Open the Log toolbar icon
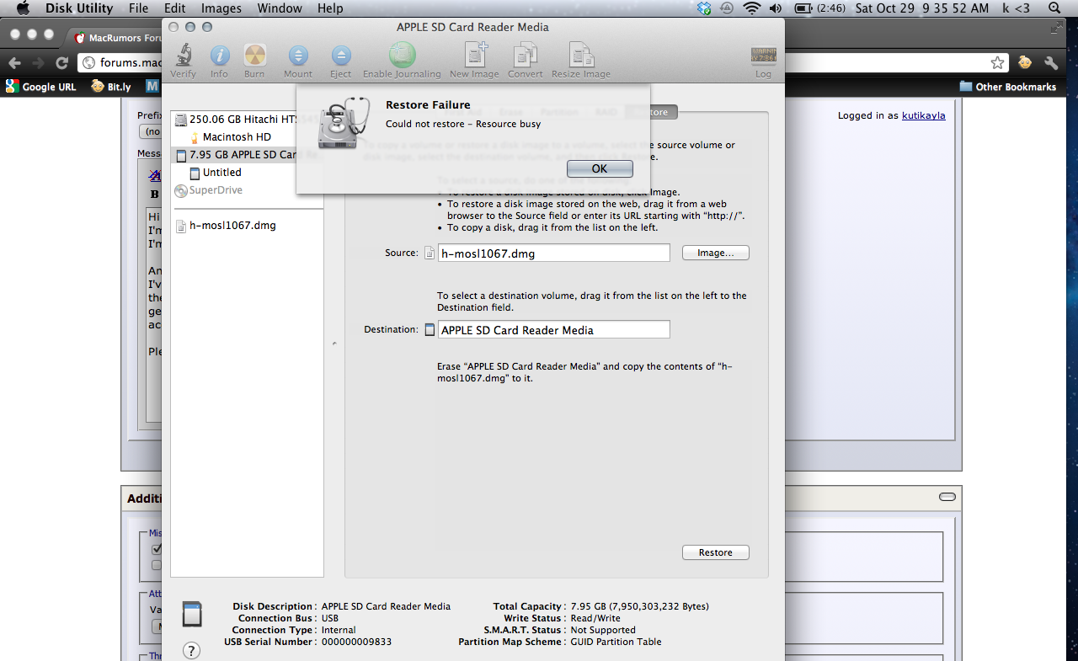The image size is (1078, 661). 763,56
